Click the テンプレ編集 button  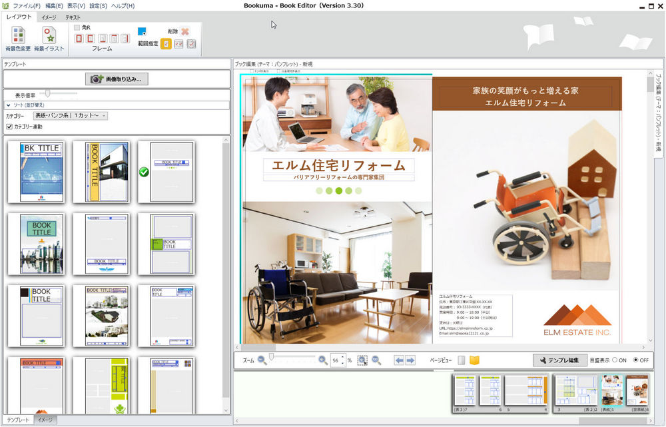pos(561,360)
